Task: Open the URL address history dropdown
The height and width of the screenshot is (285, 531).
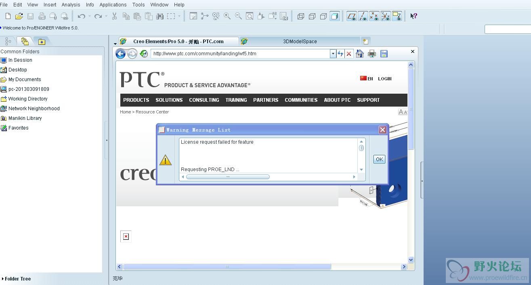Action: pos(333,54)
